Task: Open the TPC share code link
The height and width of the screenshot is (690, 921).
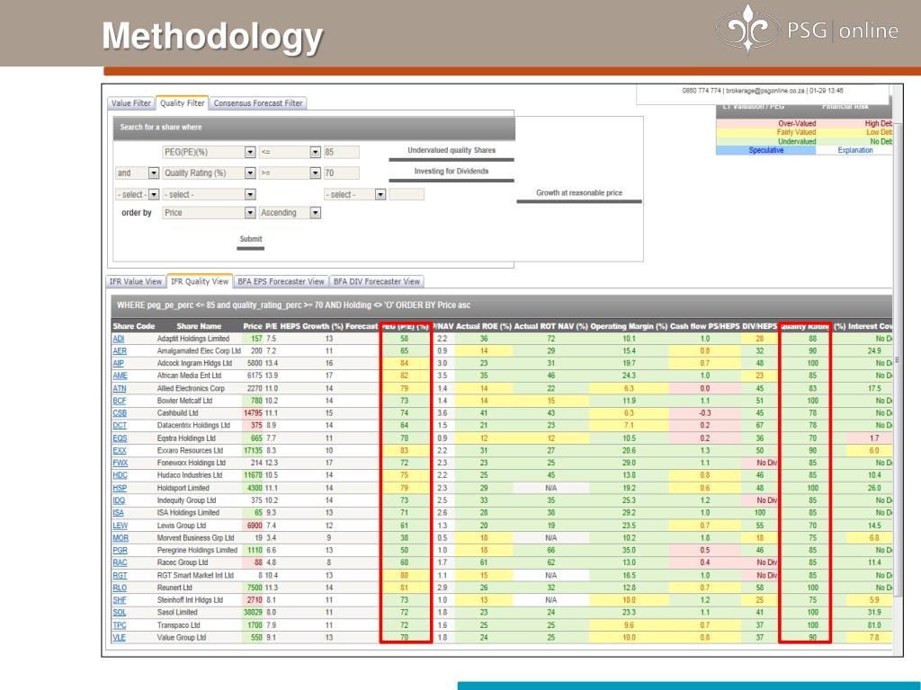Action: pos(120,625)
